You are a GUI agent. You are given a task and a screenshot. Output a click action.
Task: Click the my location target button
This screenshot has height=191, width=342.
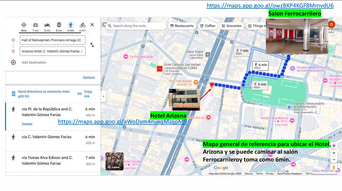click(334, 146)
